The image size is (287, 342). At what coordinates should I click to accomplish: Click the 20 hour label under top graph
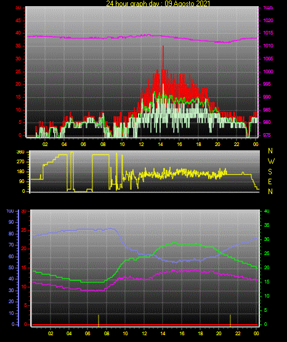[x=217, y=144]
